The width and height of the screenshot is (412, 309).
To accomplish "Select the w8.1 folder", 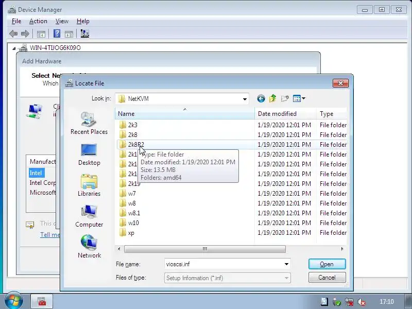I will [134, 213].
